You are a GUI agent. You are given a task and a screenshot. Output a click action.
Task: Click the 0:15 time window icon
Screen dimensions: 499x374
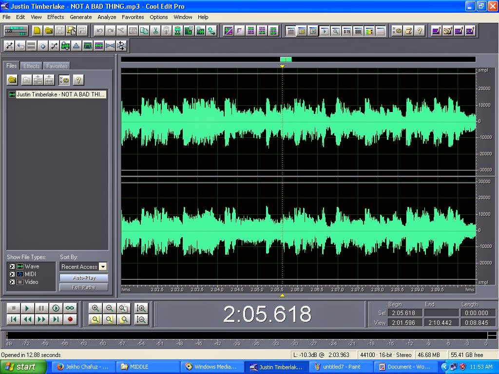[347, 31]
